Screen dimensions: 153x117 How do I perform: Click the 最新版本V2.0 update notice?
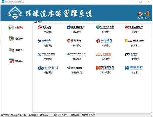coord(88,115)
